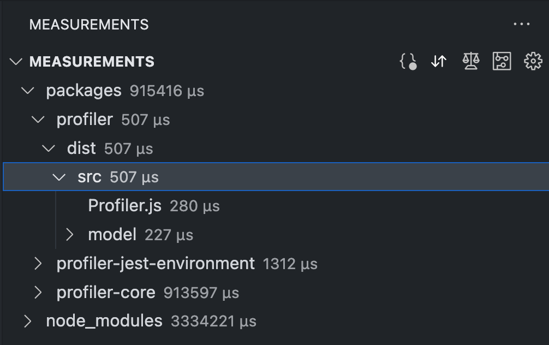This screenshot has width=549, height=345.
Task: Click the sort arrows icon
Action: (x=439, y=62)
